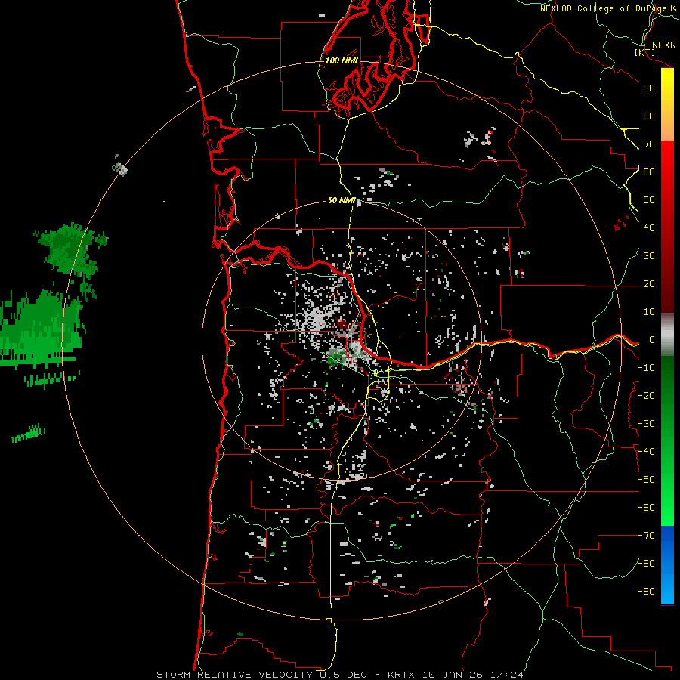Click the "100 NMI" range ring label

(342, 60)
